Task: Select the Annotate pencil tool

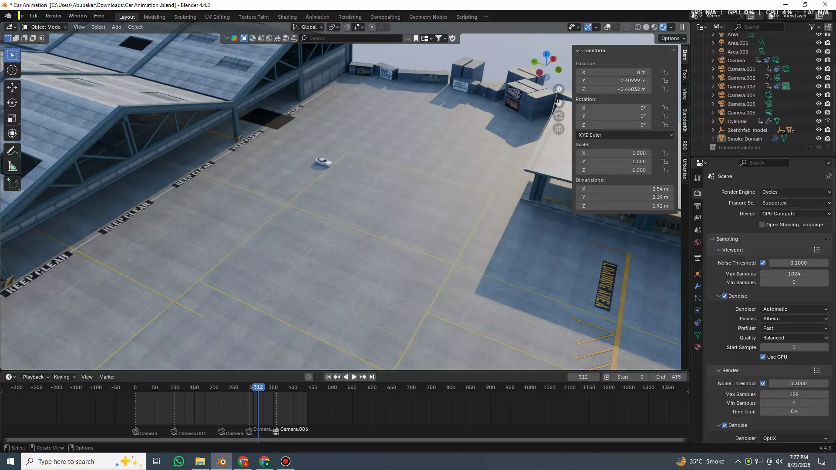Action: click(x=12, y=151)
